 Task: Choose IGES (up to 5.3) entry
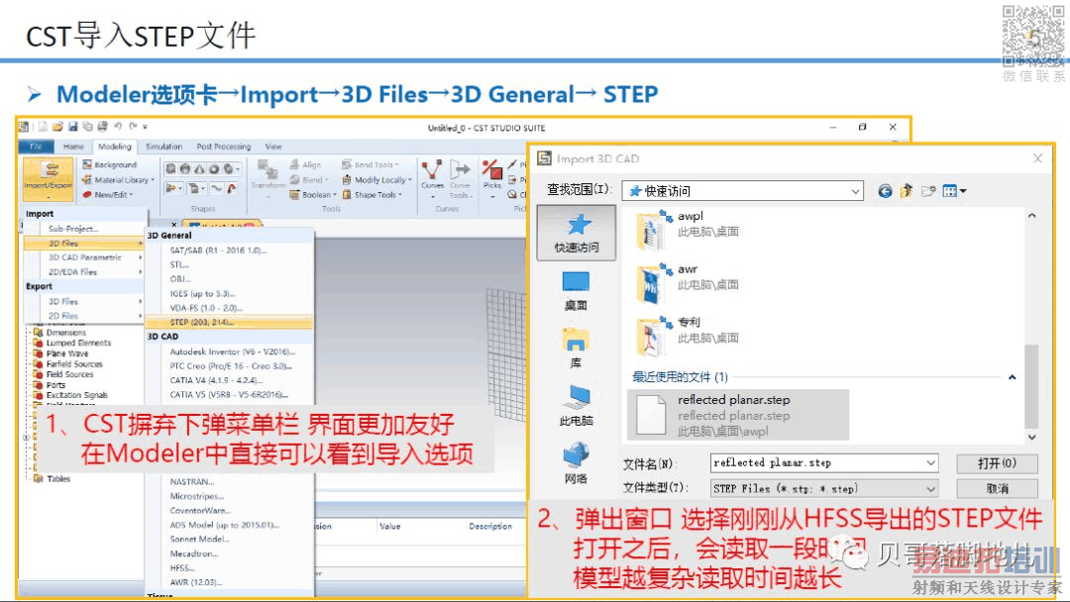[202, 293]
